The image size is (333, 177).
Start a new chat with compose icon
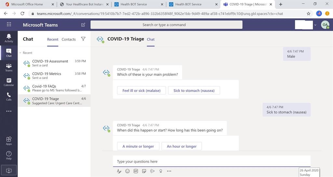(83, 25)
